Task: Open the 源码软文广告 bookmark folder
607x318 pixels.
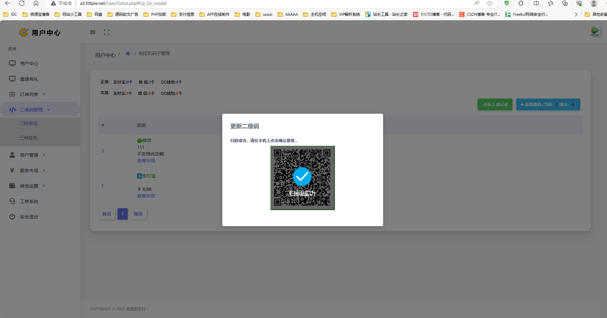Action: (123, 14)
